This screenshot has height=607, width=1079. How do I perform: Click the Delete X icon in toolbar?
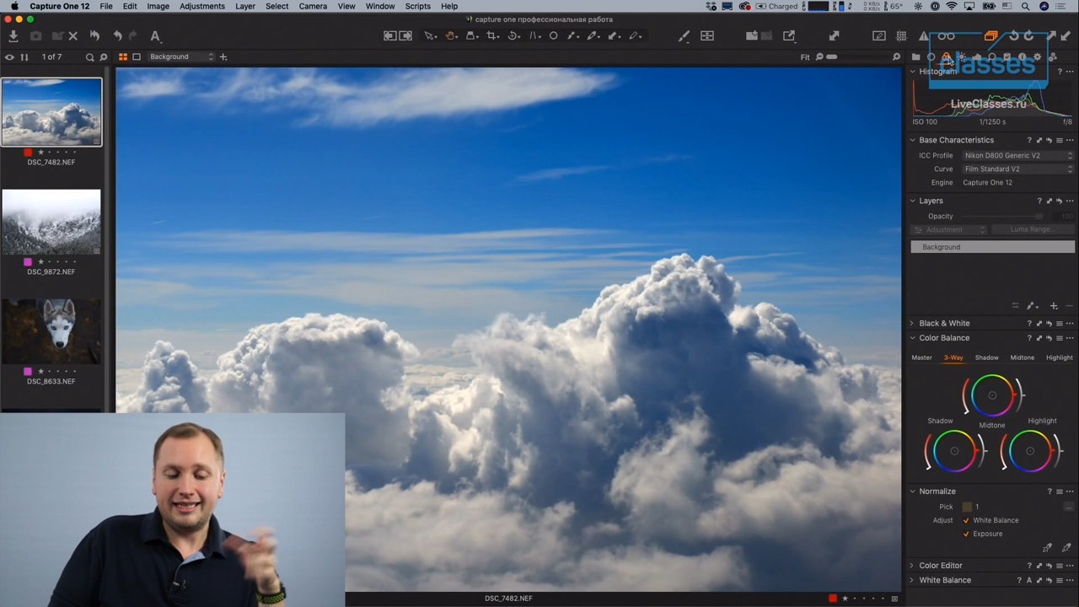(x=73, y=36)
